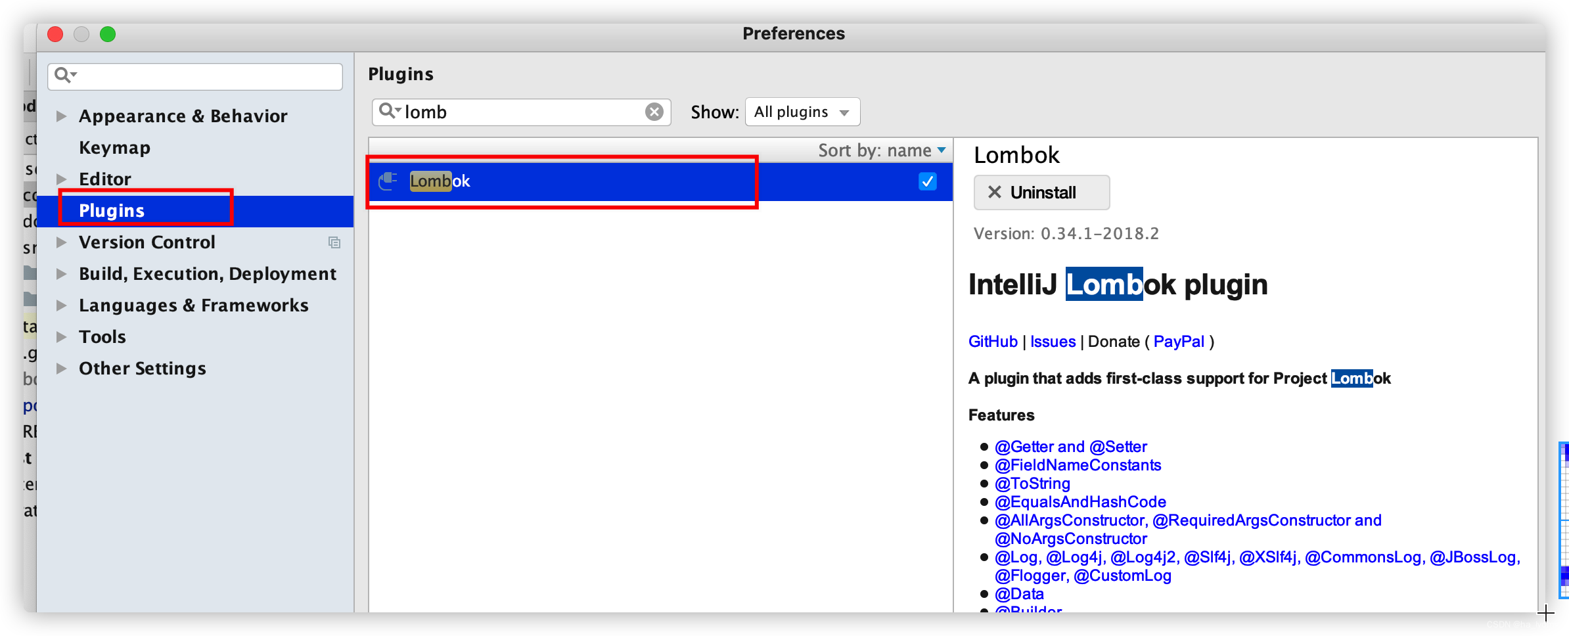Open @AllArgsConstructor feature link

[1188, 530]
